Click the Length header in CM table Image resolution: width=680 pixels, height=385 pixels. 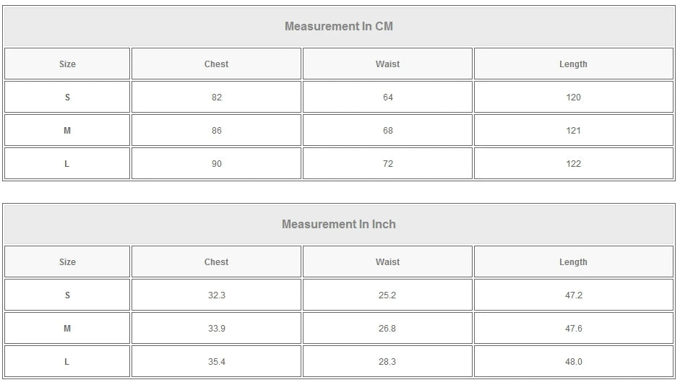[573, 64]
